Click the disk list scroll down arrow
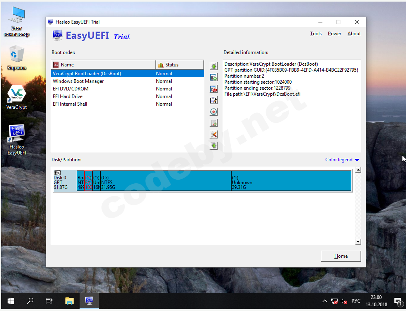 358,242
